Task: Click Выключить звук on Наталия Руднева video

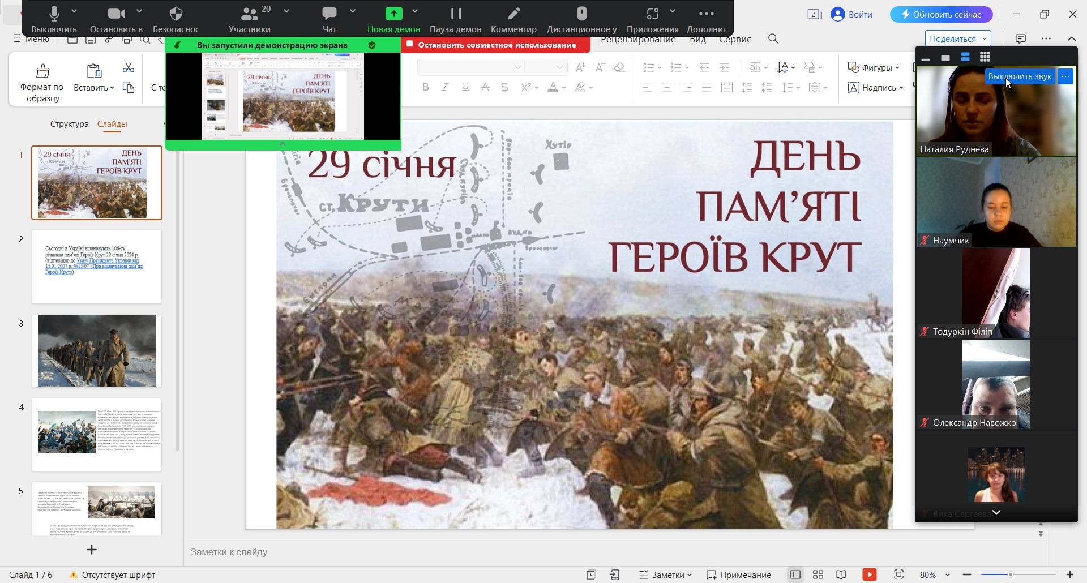Action: (1020, 76)
